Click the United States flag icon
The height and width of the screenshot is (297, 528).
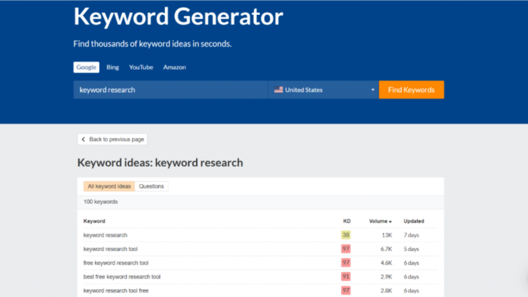point(278,90)
